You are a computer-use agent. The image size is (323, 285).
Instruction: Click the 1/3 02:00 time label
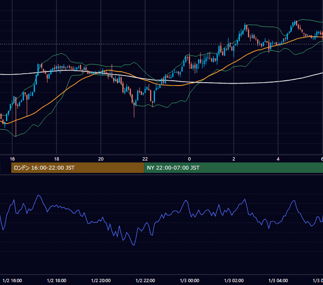tap(234, 280)
